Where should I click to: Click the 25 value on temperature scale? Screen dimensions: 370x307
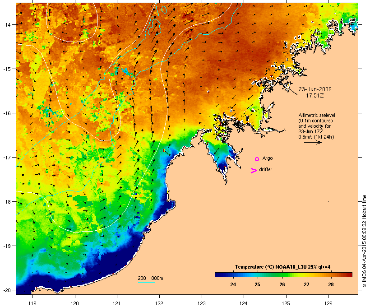(x=257, y=284)
